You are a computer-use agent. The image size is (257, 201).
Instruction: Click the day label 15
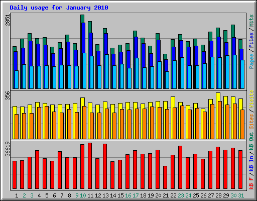120,195
